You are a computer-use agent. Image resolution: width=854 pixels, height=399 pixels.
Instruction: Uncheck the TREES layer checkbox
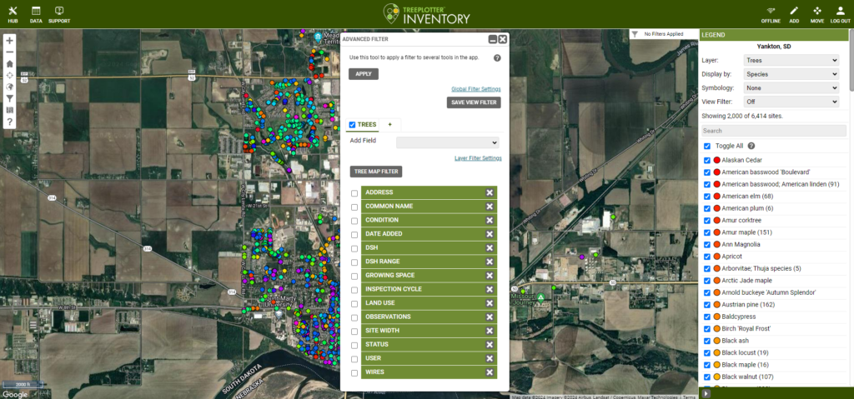pyautogui.click(x=353, y=125)
